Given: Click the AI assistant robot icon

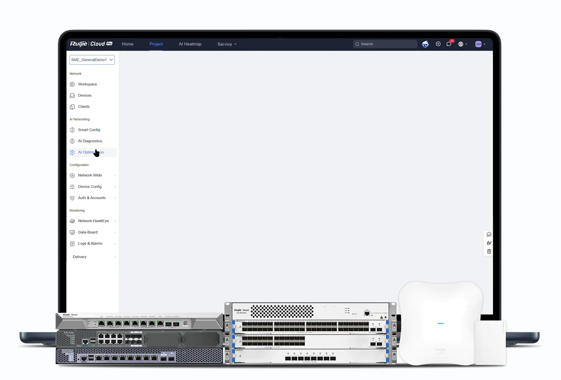Looking at the screenshot, I should coord(425,44).
